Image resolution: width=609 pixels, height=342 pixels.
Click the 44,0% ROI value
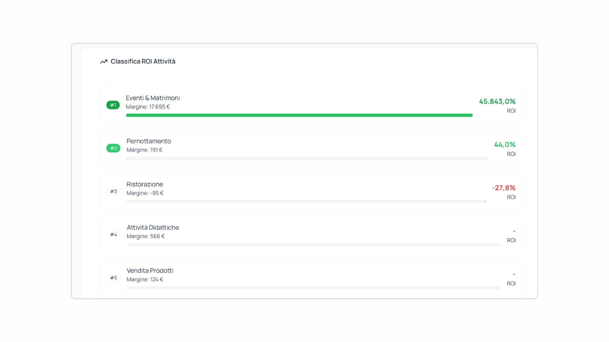[505, 145]
